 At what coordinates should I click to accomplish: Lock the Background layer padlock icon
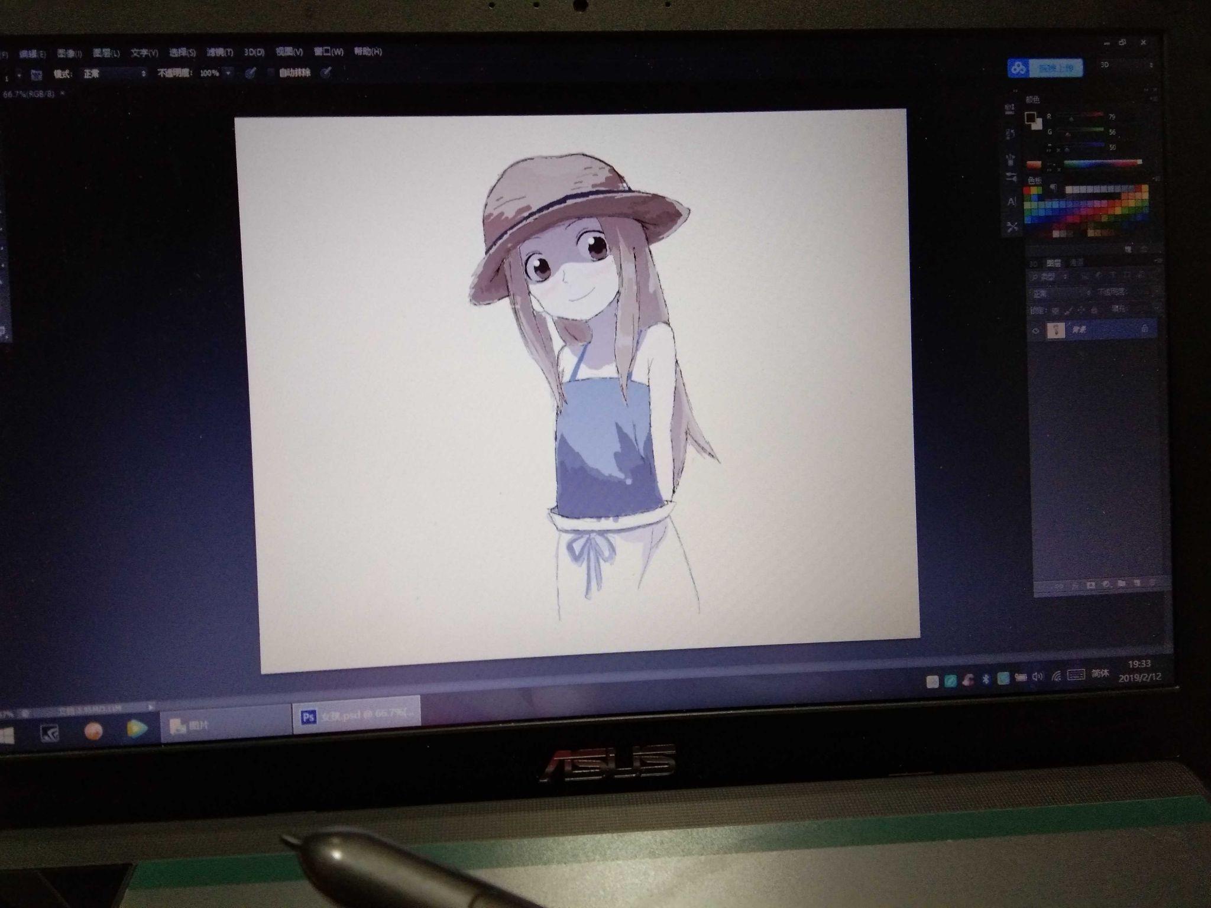(x=1144, y=328)
